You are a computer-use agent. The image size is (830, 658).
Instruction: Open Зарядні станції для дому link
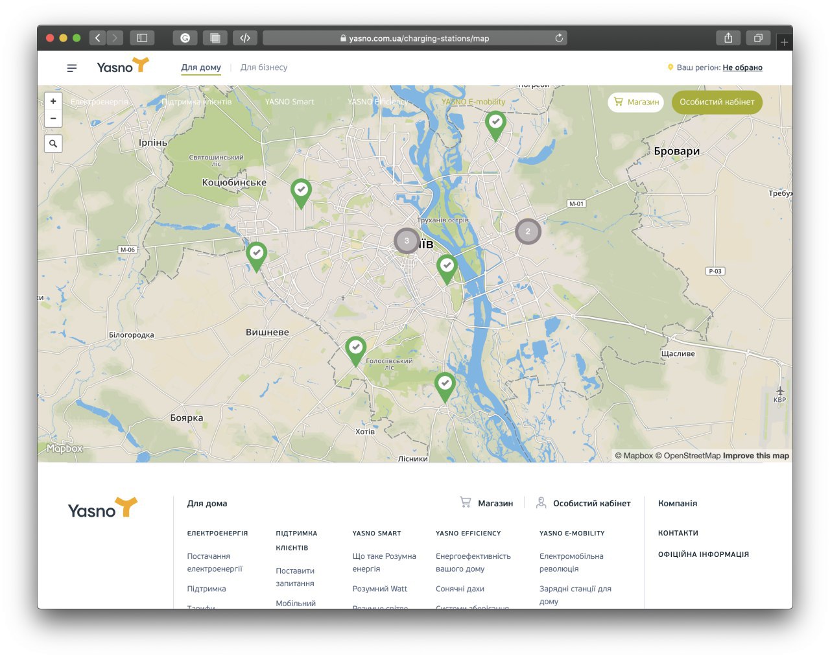[x=575, y=595]
